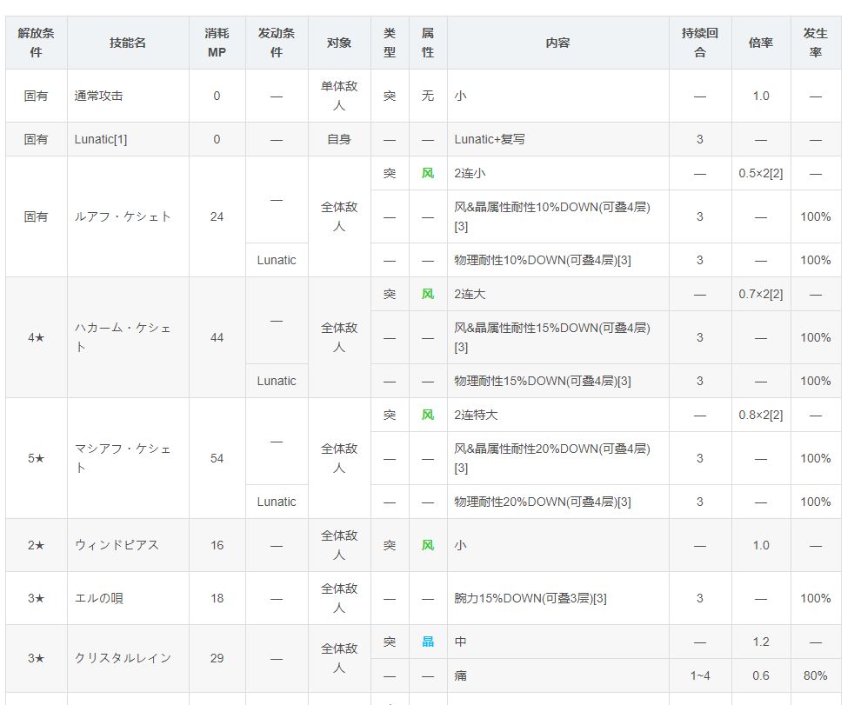Click footnote [3] after 物理耐性10%DOWN text
The width and height of the screenshot is (854, 705).
(624, 260)
